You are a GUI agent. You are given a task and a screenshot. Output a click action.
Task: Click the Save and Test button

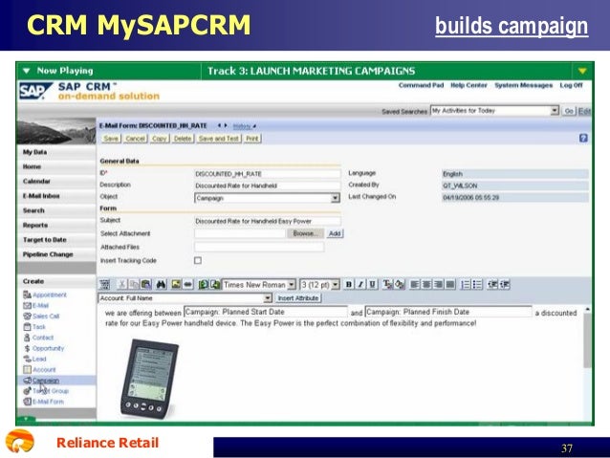pos(219,139)
